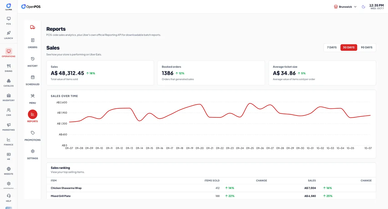Toggle dark mode moon icon
Screen dimensions: 388x209
[x=363, y=7]
